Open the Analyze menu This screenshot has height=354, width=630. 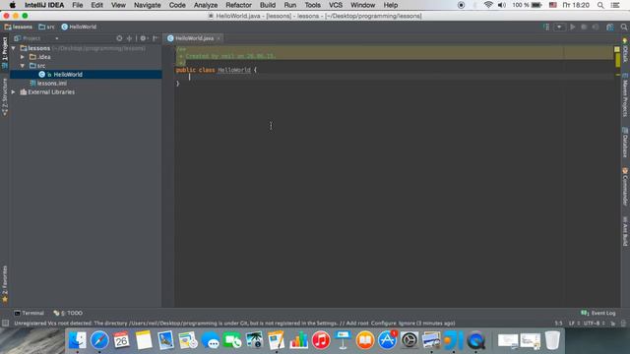[206, 5]
